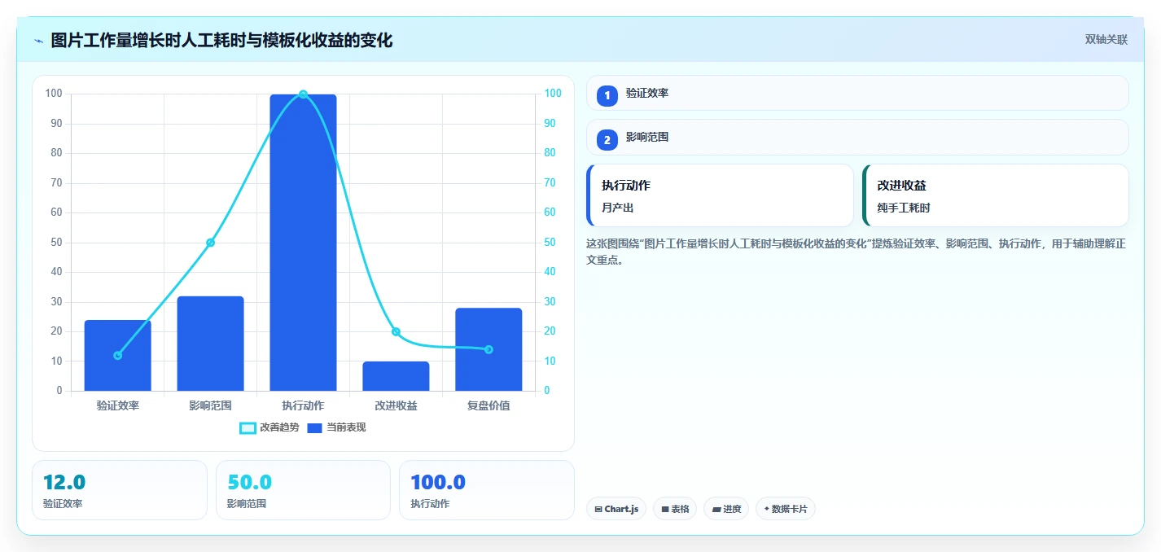The height and width of the screenshot is (552, 1161).
Task: Click the 当前表现 blue legend swatch
Action: coord(315,427)
